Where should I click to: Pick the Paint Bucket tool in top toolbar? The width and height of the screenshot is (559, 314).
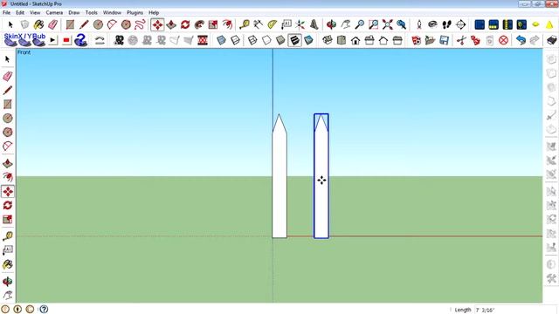tap(38, 24)
